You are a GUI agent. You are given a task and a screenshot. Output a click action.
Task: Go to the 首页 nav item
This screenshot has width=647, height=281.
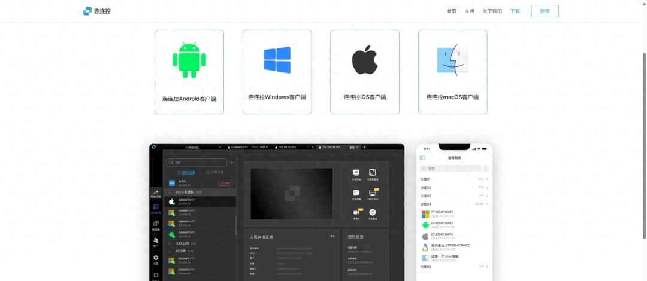click(452, 11)
